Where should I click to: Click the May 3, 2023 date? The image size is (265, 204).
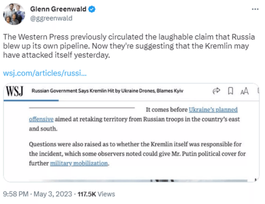pos(53,194)
